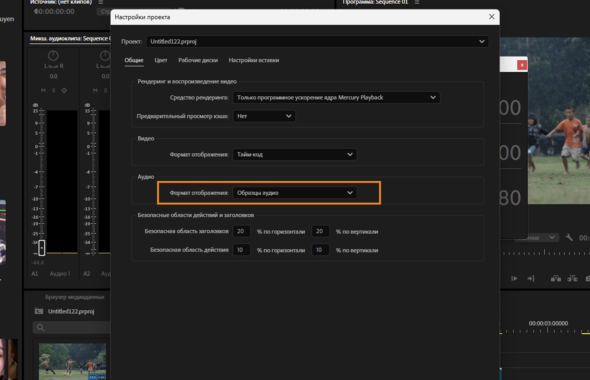
Task: Open the Предварительный просмотр кэша dropdown
Action: (x=264, y=116)
